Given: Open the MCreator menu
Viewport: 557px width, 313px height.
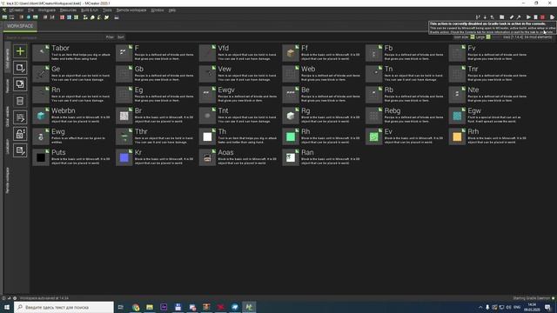Looking at the screenshot, I should 16,10.
